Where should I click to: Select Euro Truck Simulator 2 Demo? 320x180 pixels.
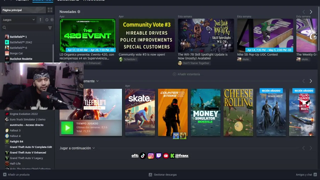pyautogui.click(x=27, y=119)
